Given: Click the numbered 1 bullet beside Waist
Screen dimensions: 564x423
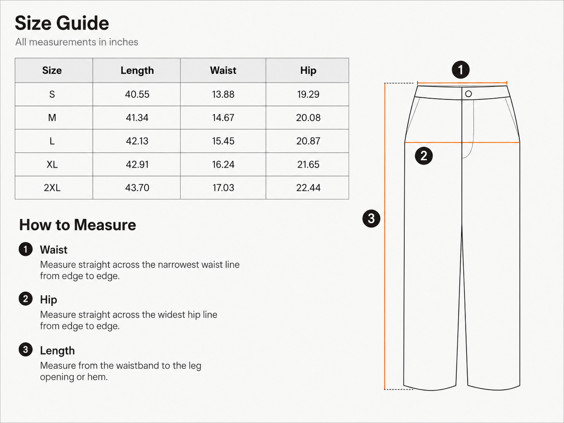Looking at the screenshot, I should (x=26, y=249).
